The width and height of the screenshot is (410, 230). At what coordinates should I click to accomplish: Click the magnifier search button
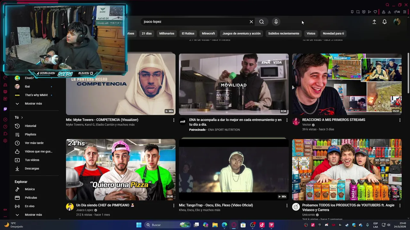262,22
